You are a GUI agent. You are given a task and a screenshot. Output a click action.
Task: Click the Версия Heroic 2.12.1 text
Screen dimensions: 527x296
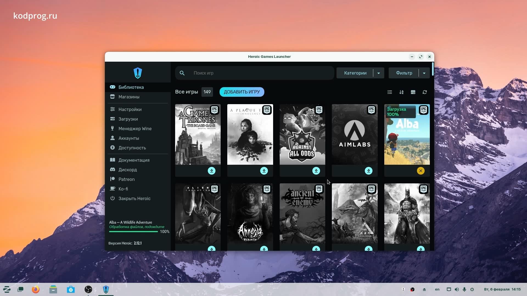point(125,243)
